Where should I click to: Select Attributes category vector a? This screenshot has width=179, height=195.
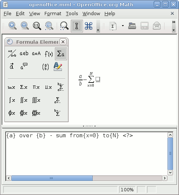[11, 66]
